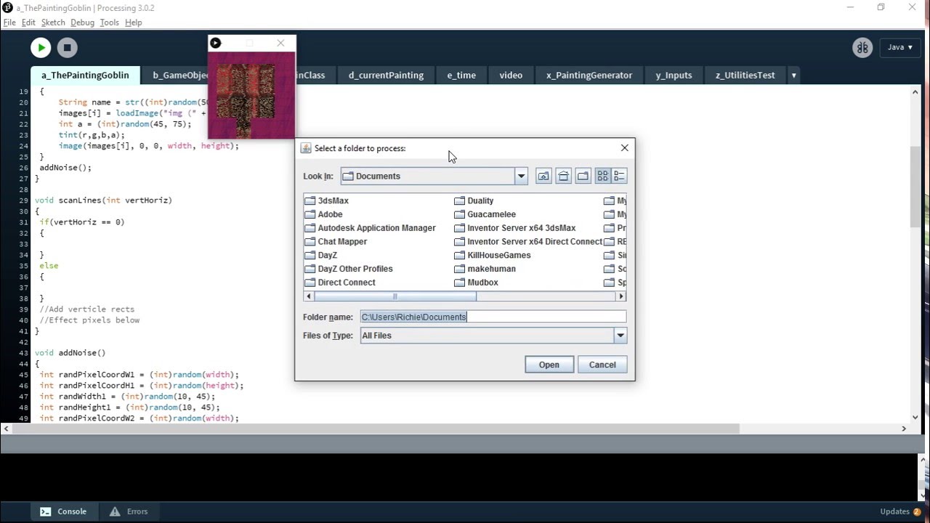
Task: Select the DayZ folder
Action: (x=320, y=255)
